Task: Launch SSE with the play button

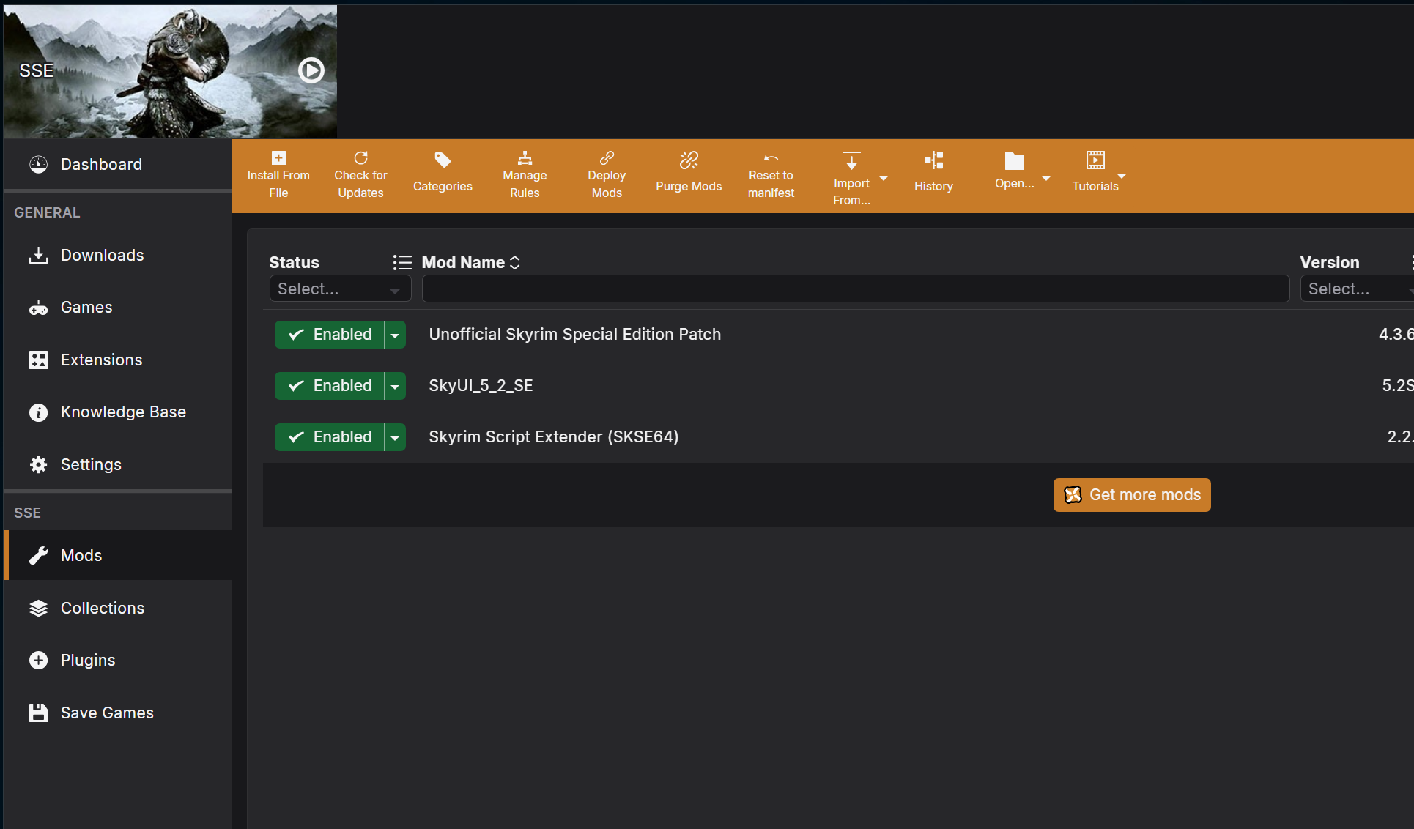Action: pos(311,70)
